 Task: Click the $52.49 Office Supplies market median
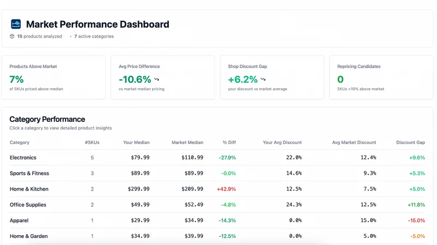[194, 205]
